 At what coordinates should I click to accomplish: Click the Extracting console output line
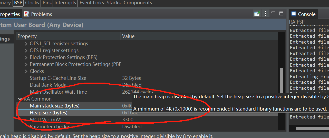(x=309, y=76)
